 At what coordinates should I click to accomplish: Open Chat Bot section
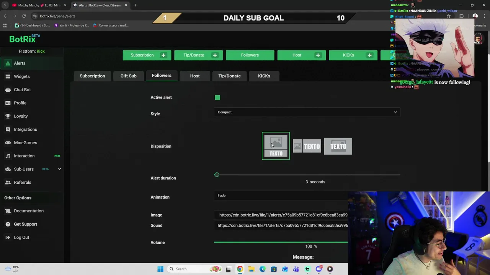22,90
